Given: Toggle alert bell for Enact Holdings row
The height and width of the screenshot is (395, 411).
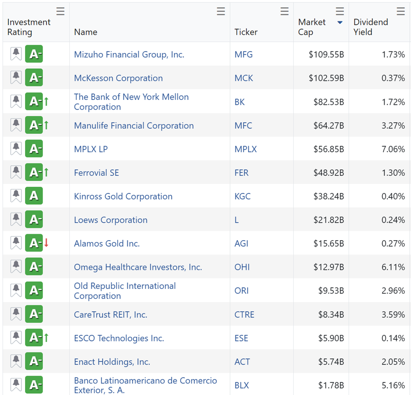Looking at the screenshot, I should tap(16, 362).
